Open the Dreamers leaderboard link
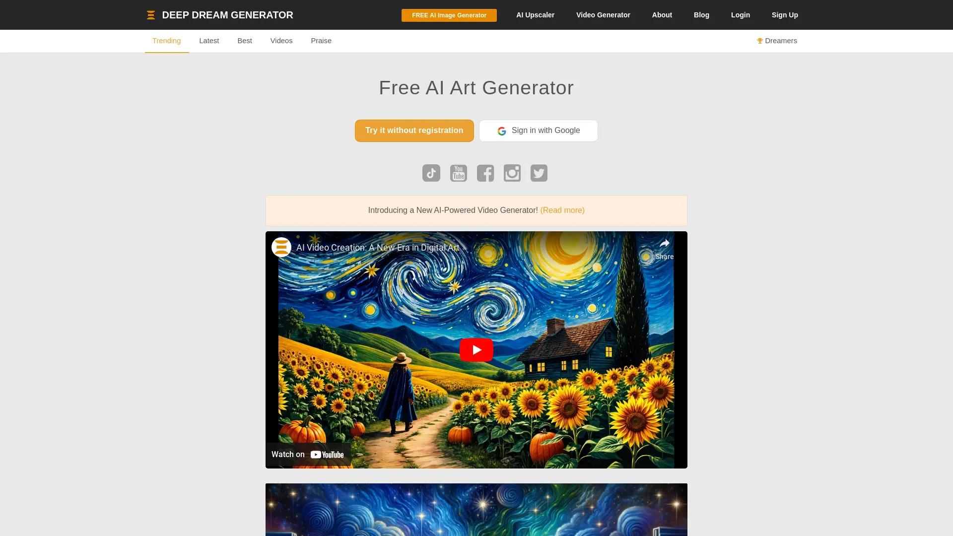Image resolution: width=953 pixels, height=536 pixels. (777, 41)
